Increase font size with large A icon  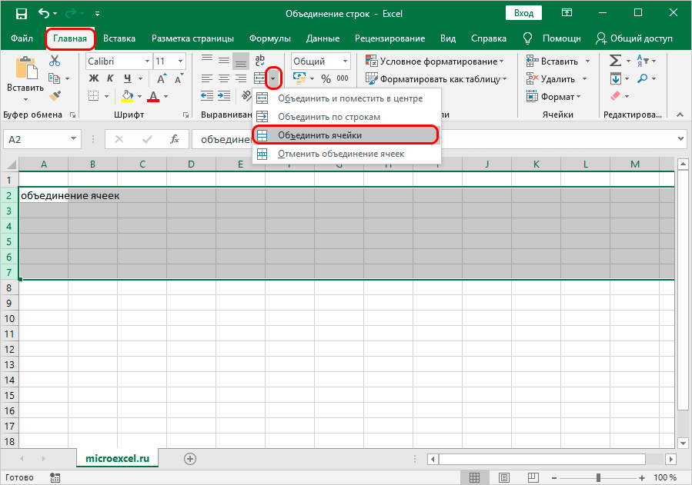pos(162,78)
